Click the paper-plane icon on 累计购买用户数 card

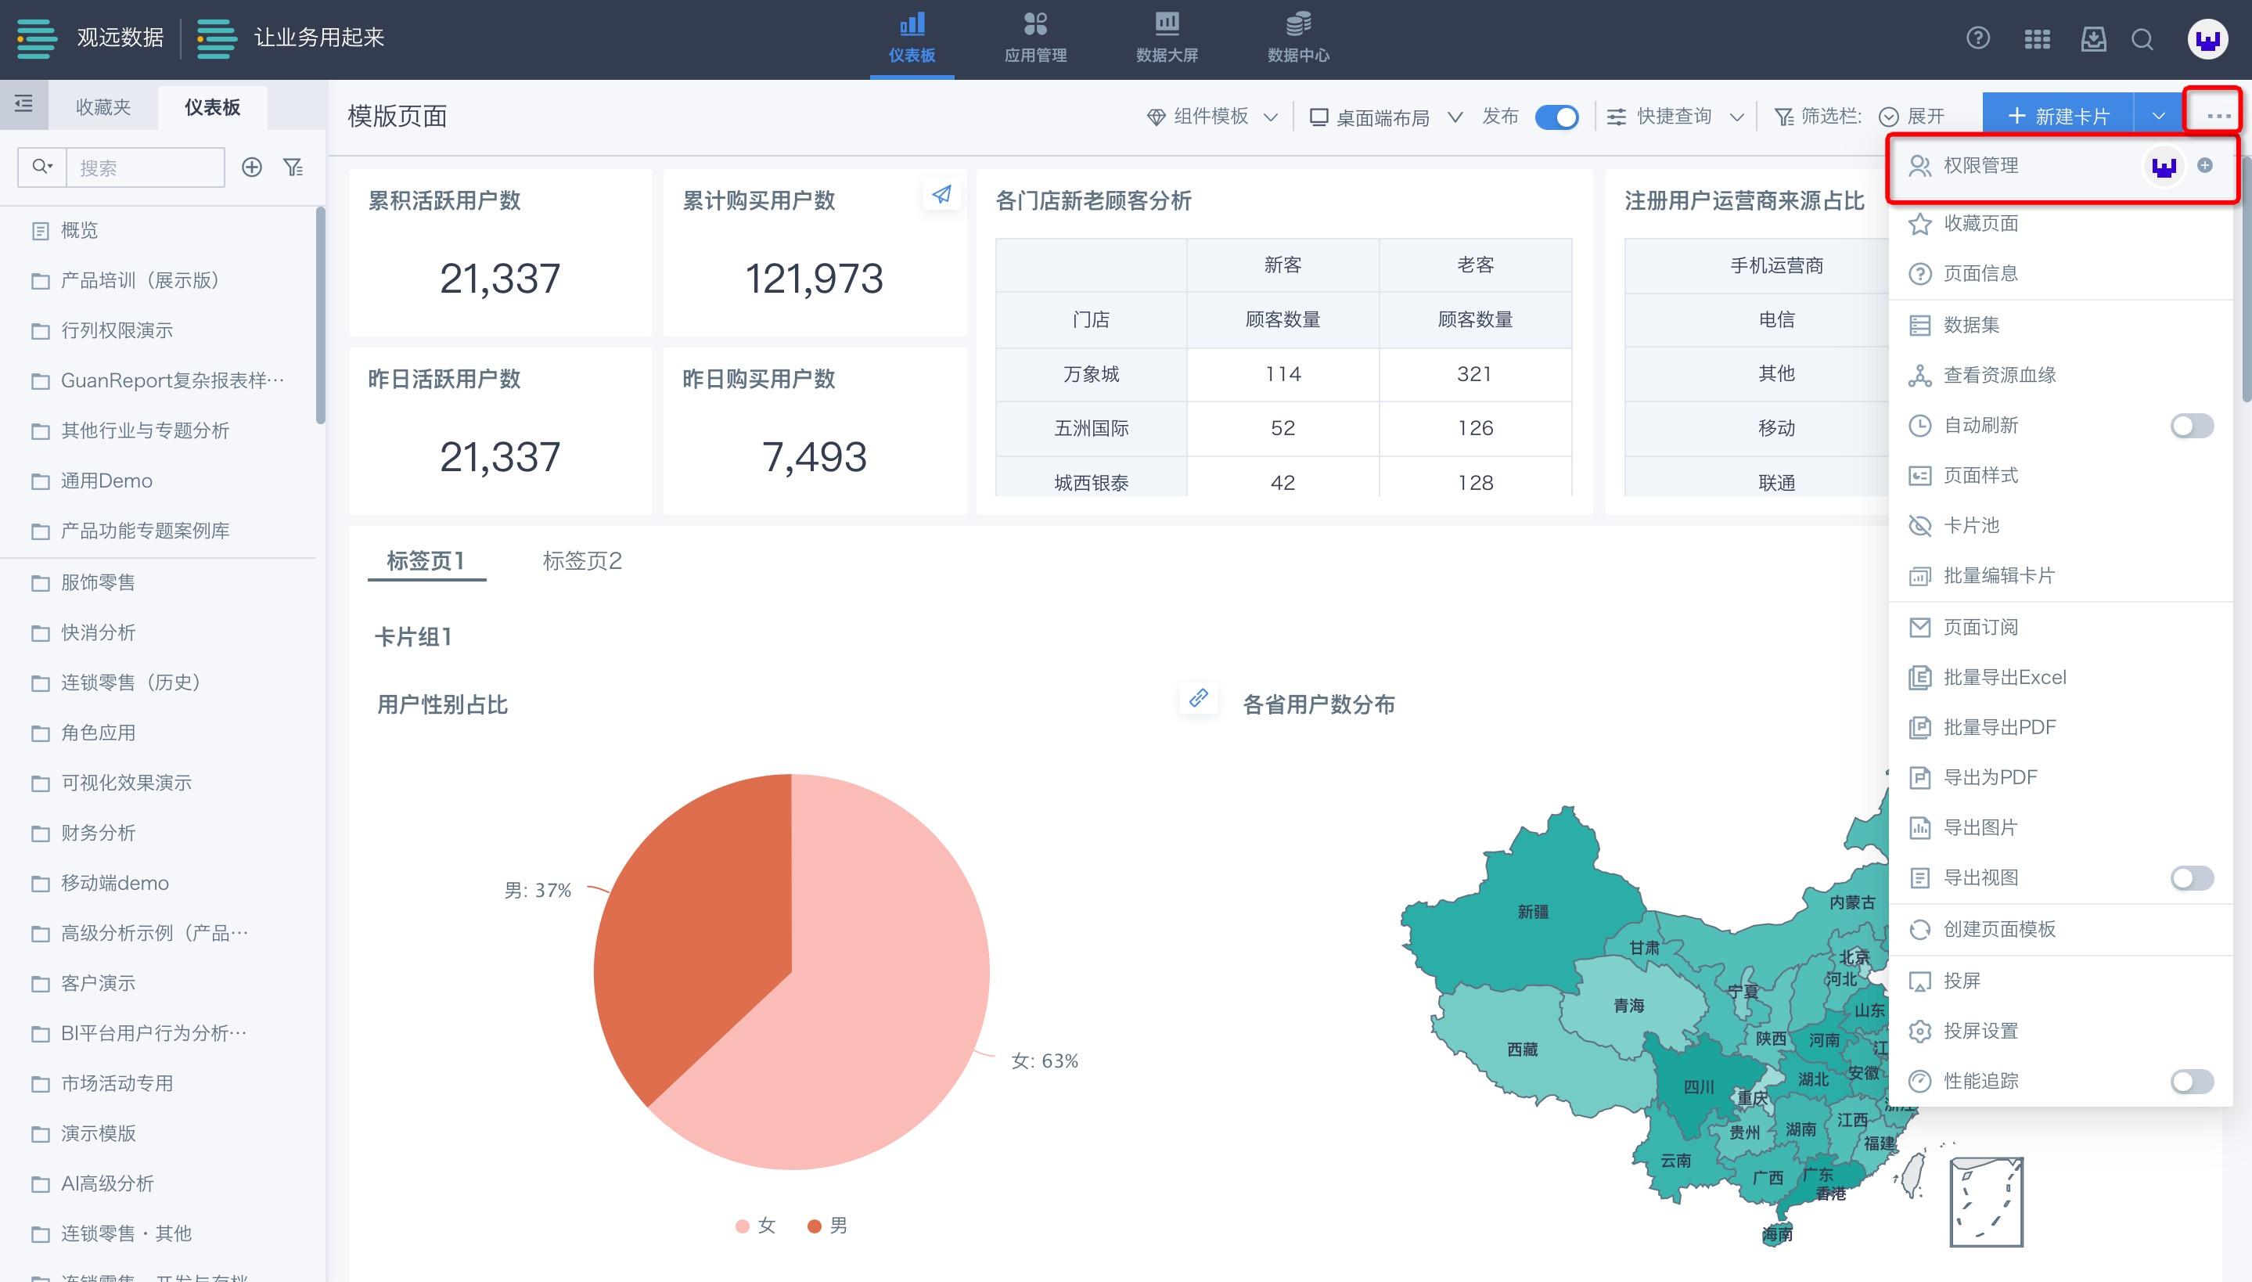click(x=941, y=195)
